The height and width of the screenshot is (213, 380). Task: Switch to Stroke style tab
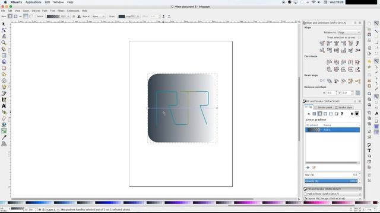click(343, 107)
